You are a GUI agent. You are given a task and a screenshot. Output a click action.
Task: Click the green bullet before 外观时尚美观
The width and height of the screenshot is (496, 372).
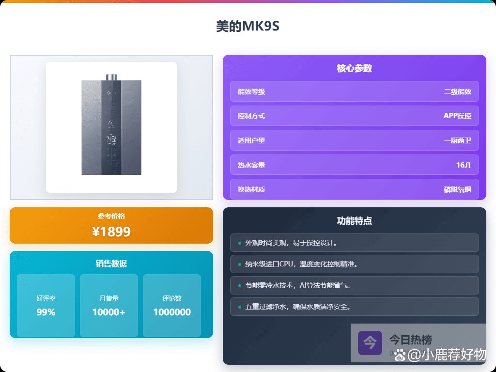point(239,243)
